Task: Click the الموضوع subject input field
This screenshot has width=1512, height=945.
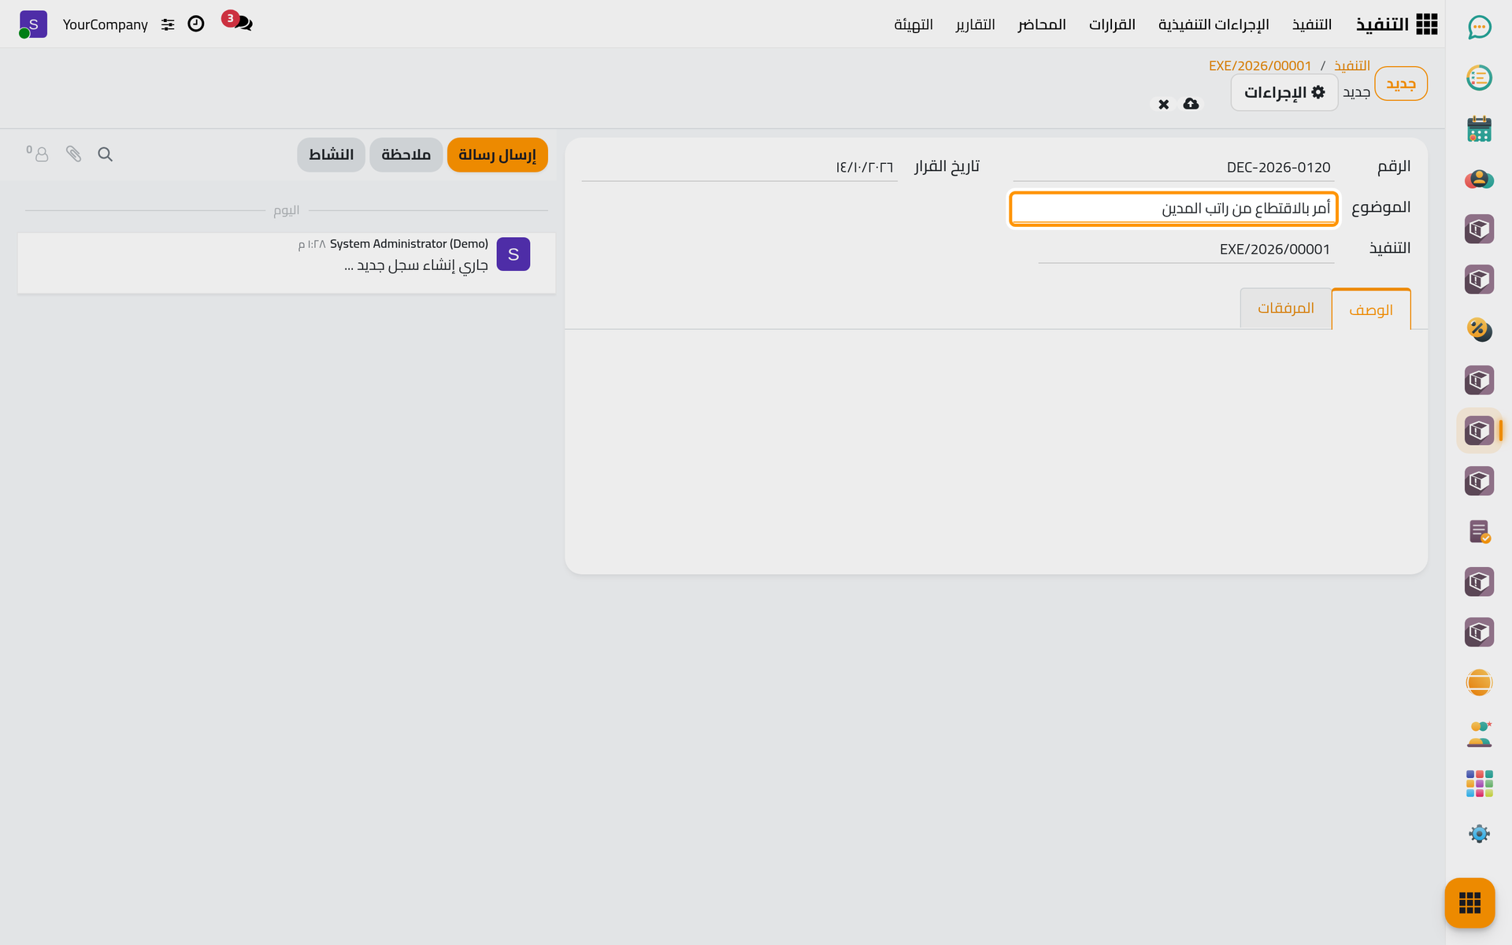Action: (1173, 209)
